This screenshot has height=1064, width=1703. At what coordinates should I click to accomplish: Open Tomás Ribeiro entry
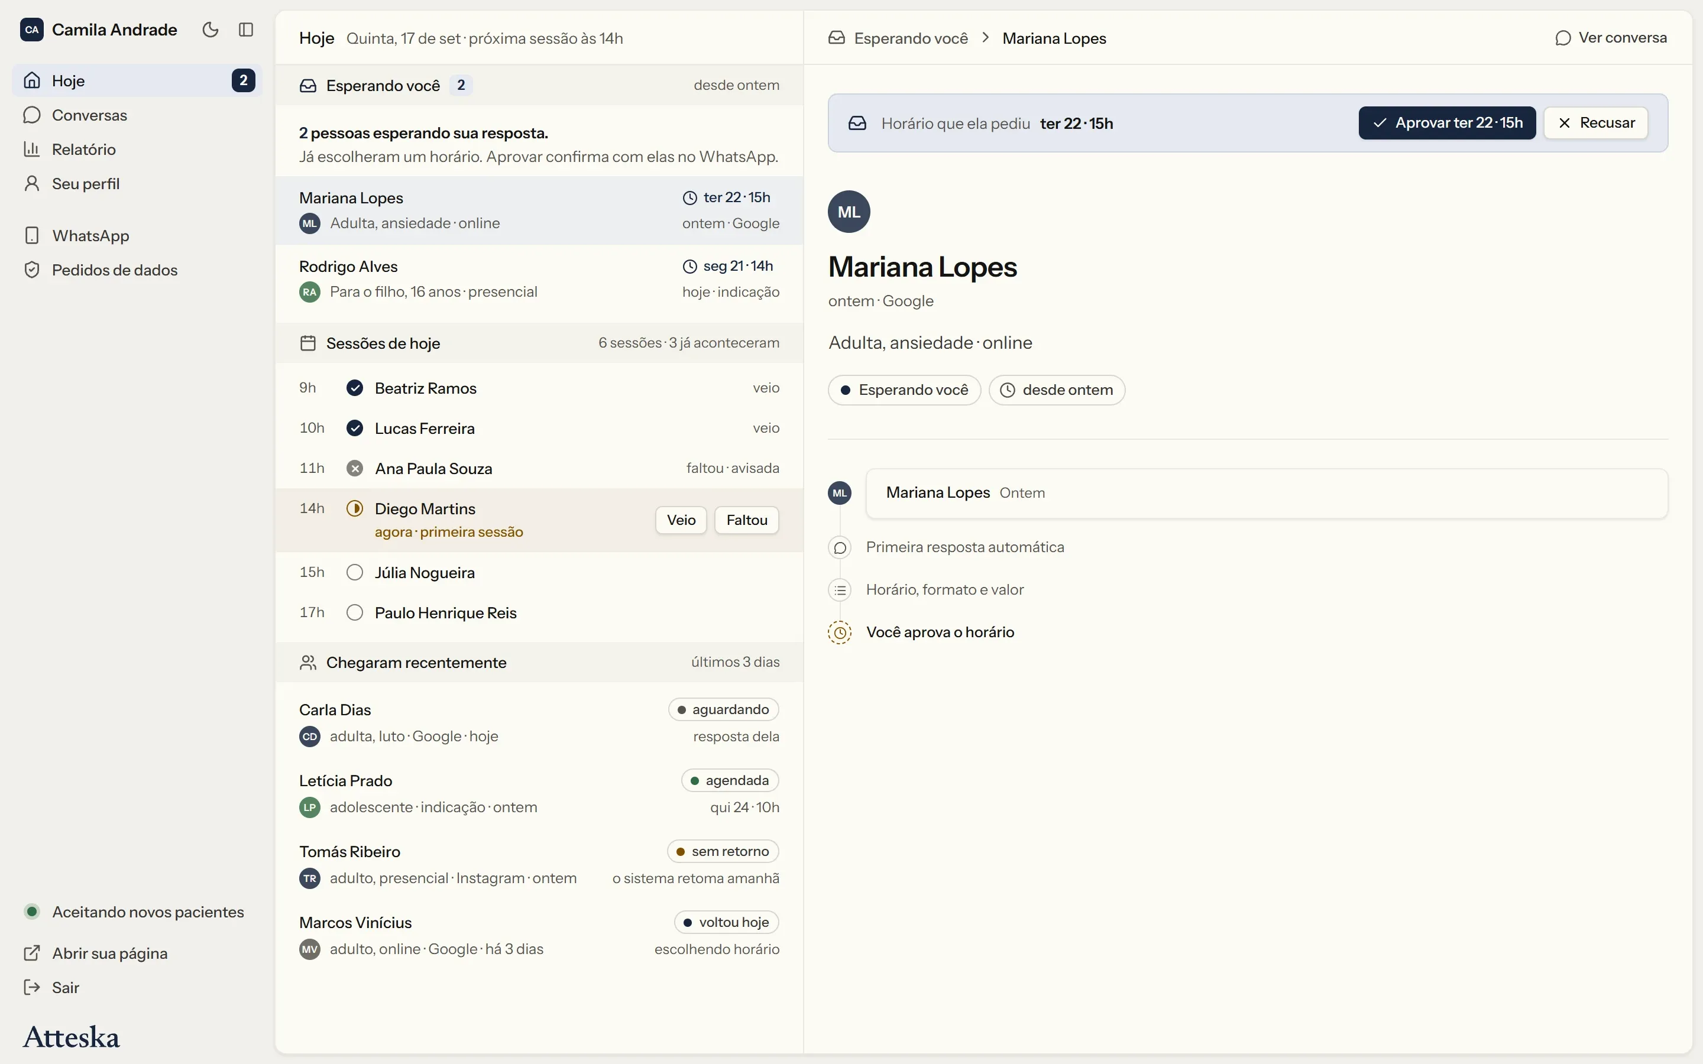pos(539,865)
